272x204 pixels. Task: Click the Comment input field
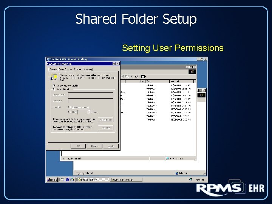tap(91, 100)
